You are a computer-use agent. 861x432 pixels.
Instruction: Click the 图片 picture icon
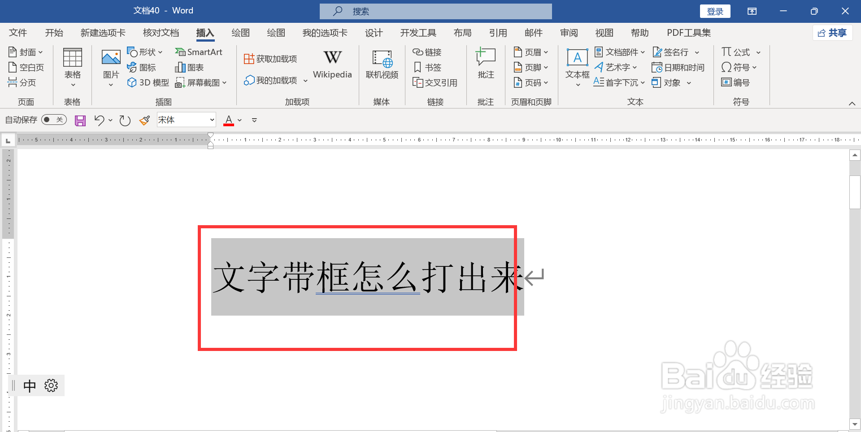pos(111,57)
